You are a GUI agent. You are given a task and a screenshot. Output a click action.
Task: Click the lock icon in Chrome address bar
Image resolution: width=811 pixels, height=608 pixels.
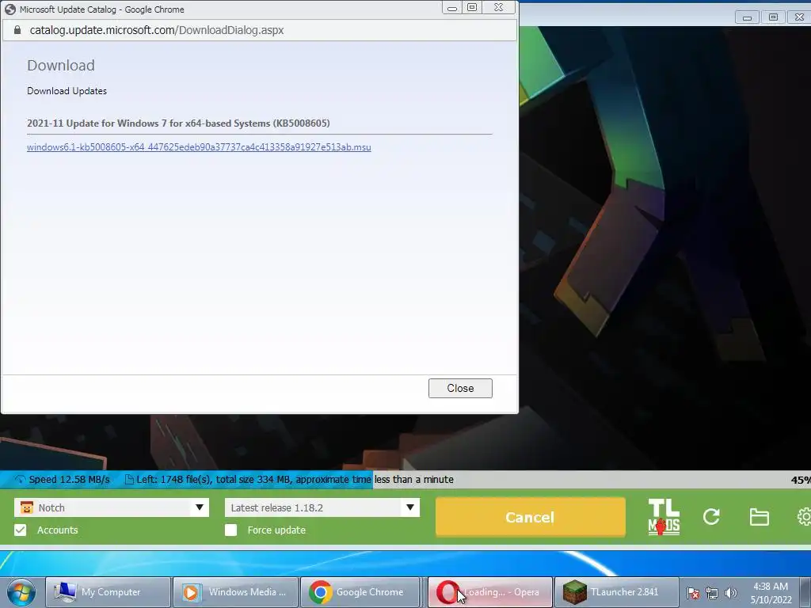point(17,30)
